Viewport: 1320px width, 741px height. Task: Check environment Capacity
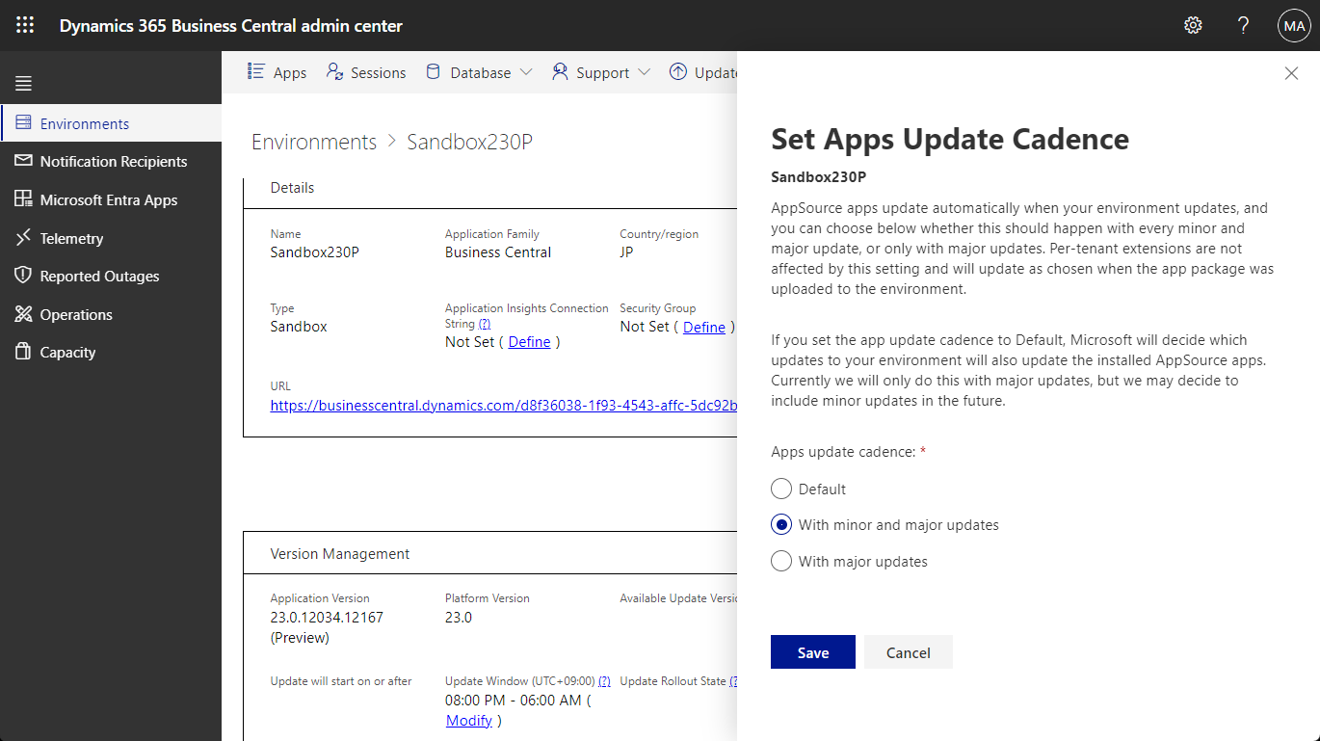pos(68,352)
